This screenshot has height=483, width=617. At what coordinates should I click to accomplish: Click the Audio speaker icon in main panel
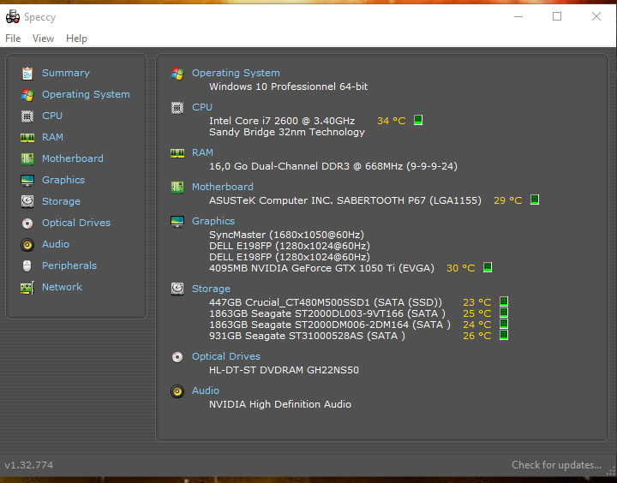tap(177, 391)
